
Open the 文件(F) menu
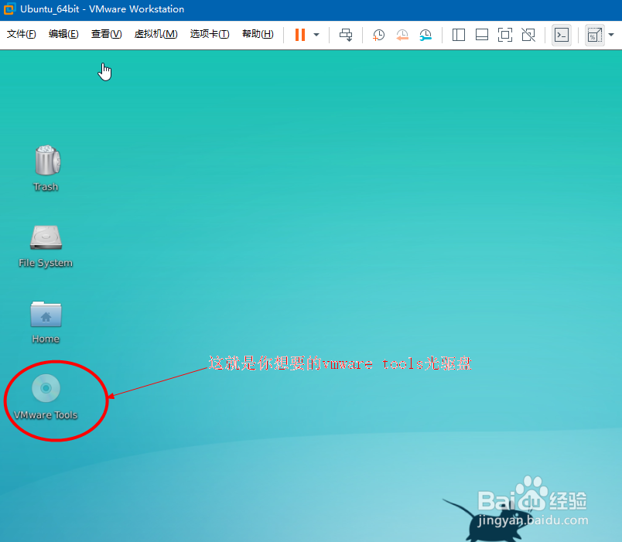pos(22,35)
